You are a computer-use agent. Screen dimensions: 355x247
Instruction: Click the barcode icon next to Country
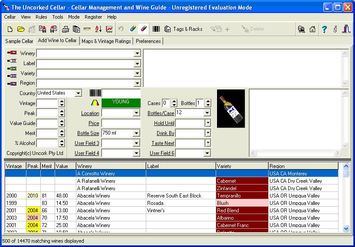[95, 93]
